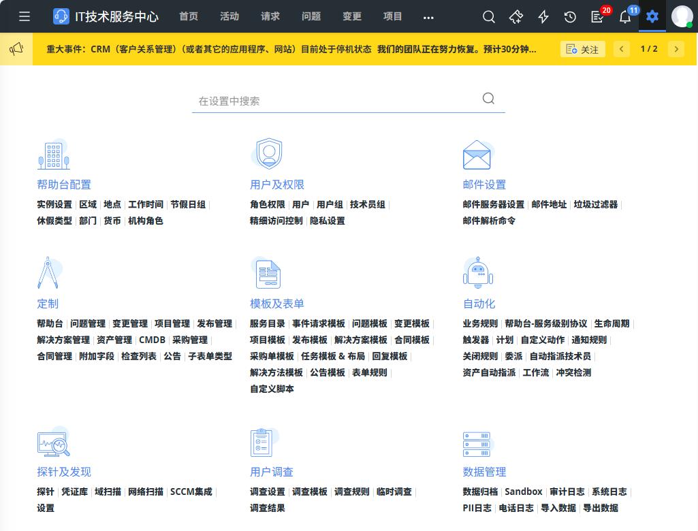The width and height of the screenshot is (698, 531).
Task: Open the 工作流 settings link under 自动化
Action: (535, 372)
